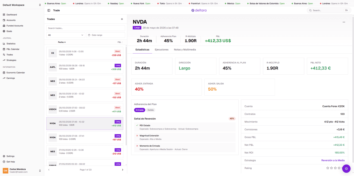354x176 pixels.
Task: Open the All filter dropdown
Action: pos(66,35)
